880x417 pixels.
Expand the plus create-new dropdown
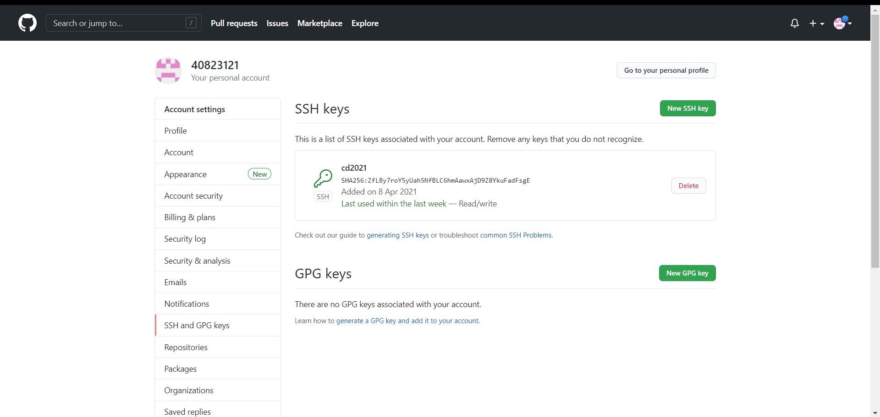[817, 23]
